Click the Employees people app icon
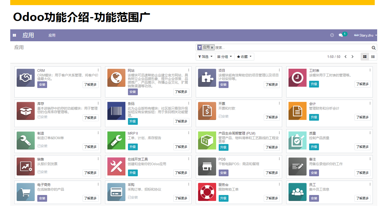Screen dimensions: 385x216 coord(297,192)
